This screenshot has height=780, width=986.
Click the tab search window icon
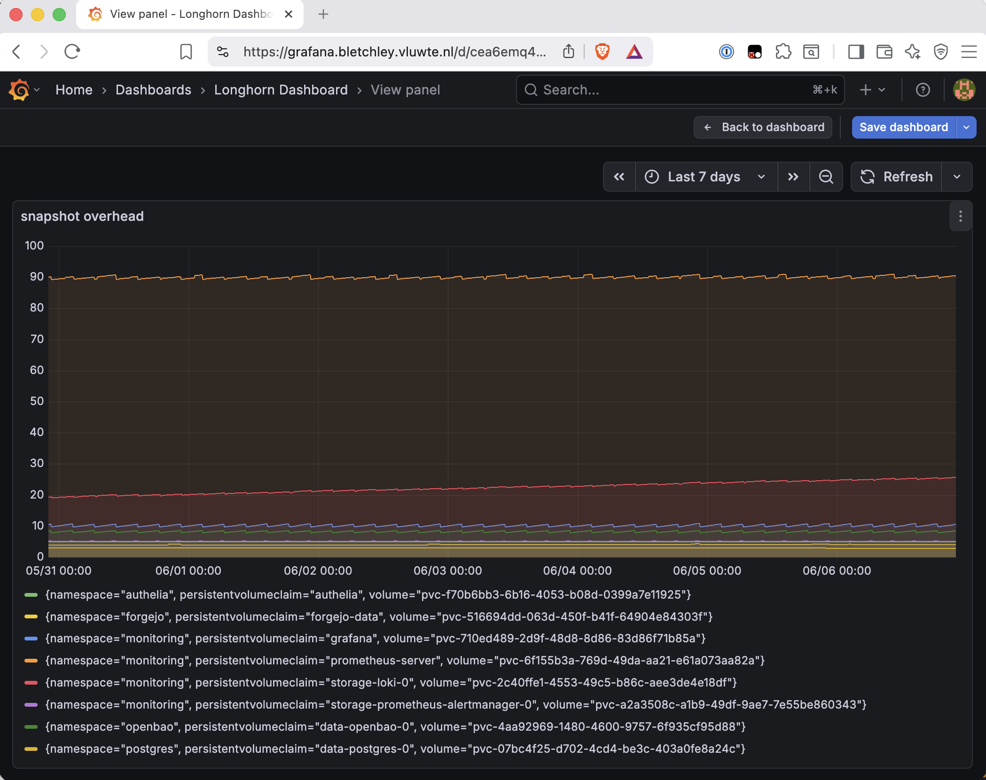tap(811, 52)
